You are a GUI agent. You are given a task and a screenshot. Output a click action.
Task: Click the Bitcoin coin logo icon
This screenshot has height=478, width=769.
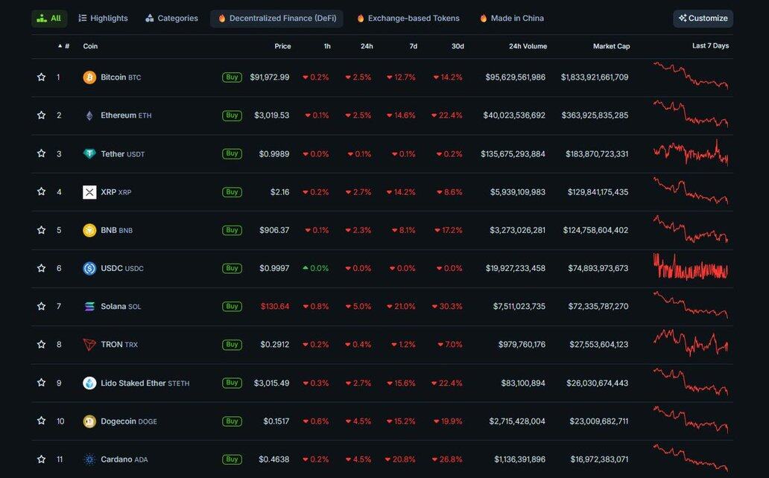(x=89, y=77)
